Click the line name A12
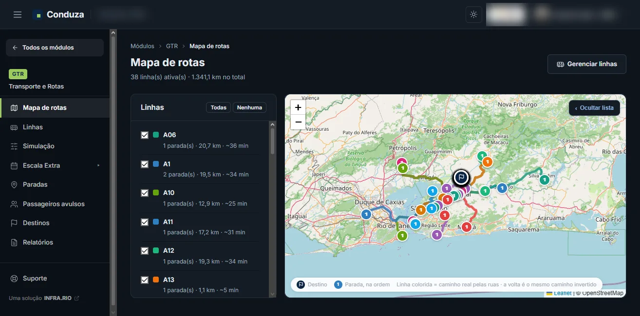 [x=169, y=251]
